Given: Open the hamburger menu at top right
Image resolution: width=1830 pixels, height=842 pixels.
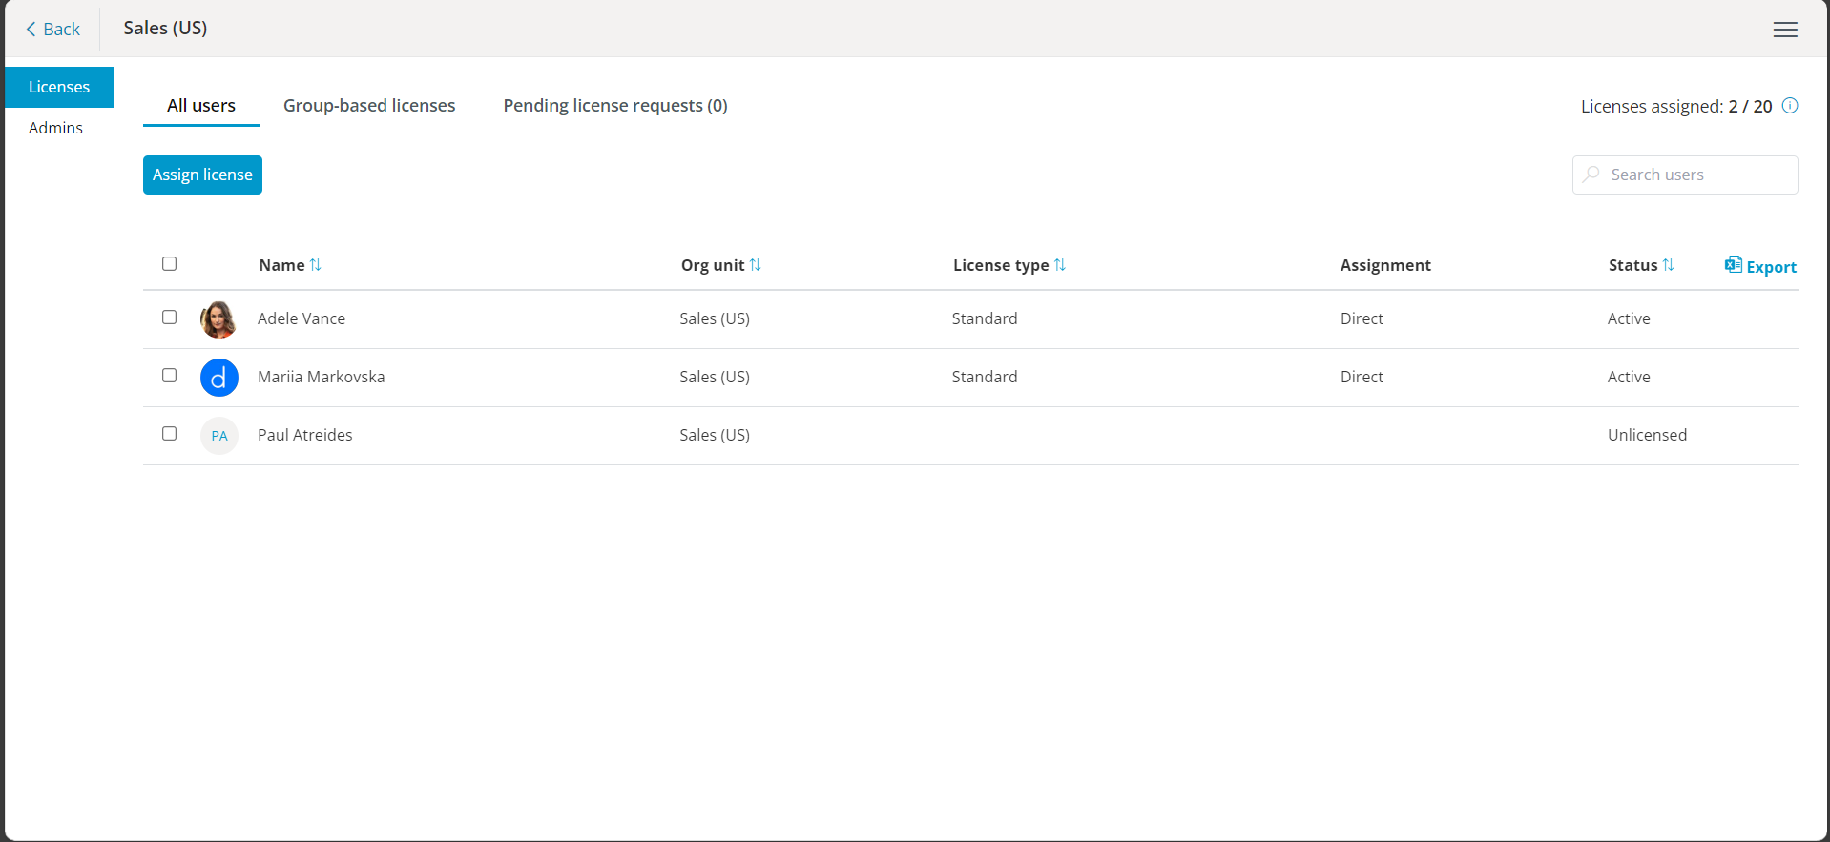Looking at the screenshot, I should click(x=1785, y=30).
